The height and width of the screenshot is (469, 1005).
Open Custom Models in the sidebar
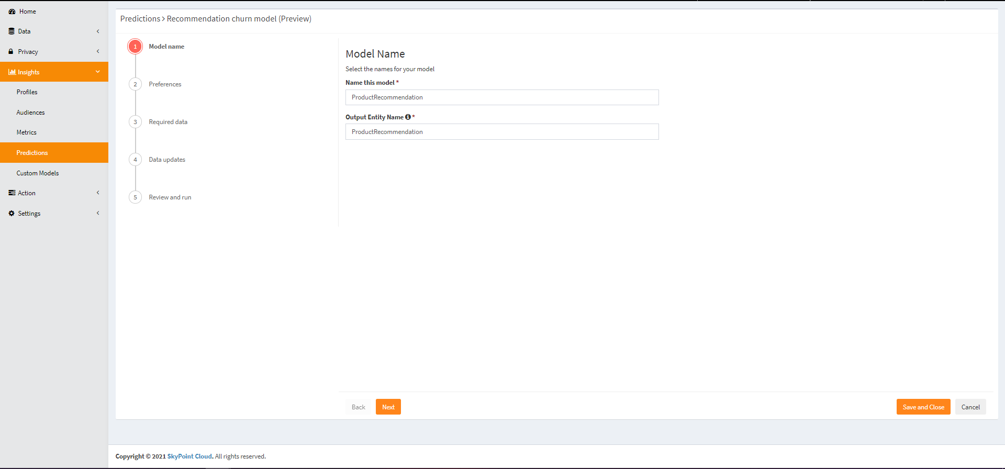pos(38,173)
